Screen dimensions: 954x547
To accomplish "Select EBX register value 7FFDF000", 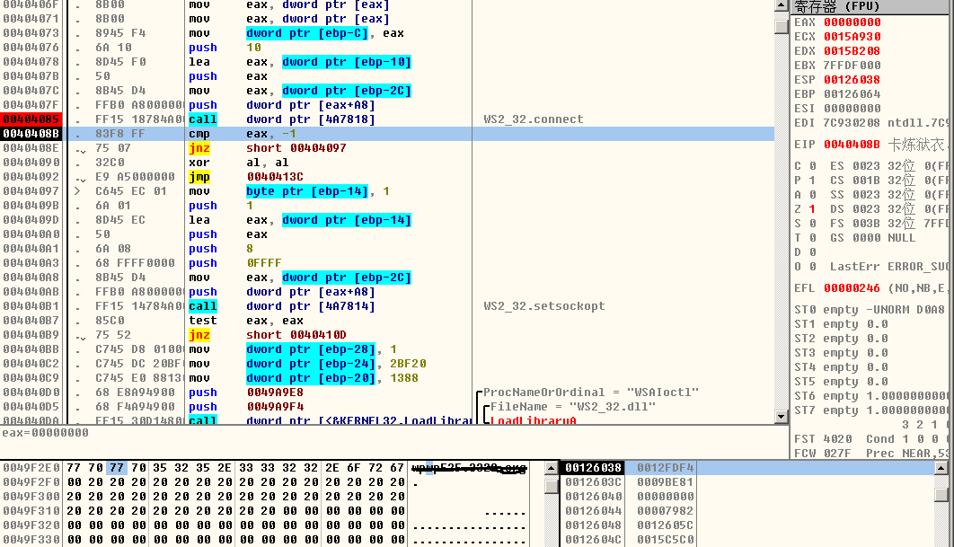I will [852, 65].
